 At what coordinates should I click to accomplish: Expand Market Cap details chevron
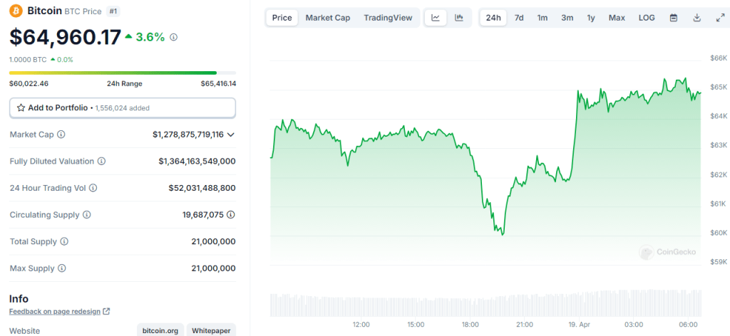(x=231, y=135)
